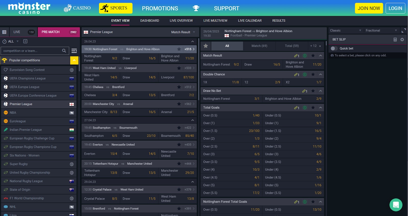Toggle the list filter icon beside search
This screenshot has height=216, width=408.
(74, 51)
